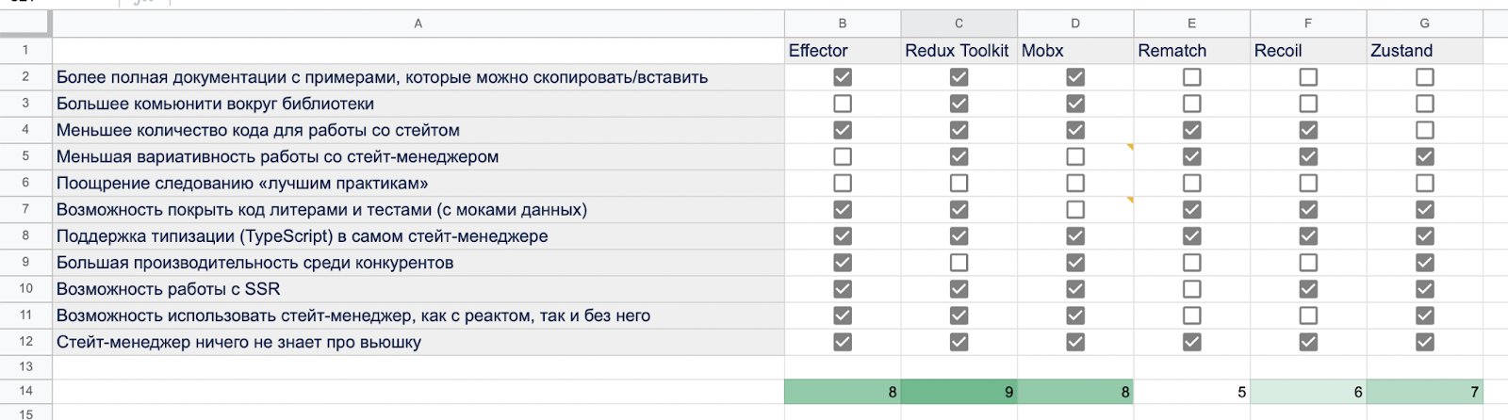Click the "Большее комьюнити вокруг библиотеки" cell
The height and width of the screenshot is (420, 1508).
click(418, 104)
